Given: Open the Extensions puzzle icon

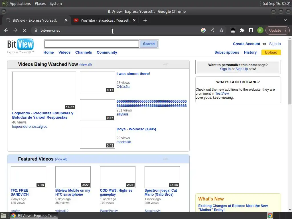Looking at the screenshot, I should pyautogui.click(x=242, y=30).
